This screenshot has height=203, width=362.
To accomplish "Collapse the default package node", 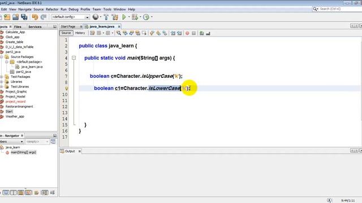I will pos(7,62).
